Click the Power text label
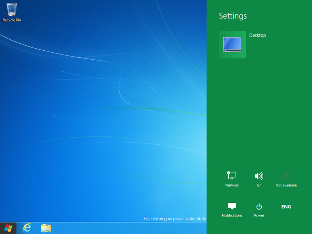 (259, 215)
